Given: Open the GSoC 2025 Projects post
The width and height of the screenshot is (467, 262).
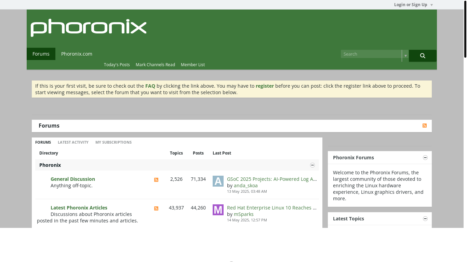Looking at the screenshot, I should (x=272, y=179).
